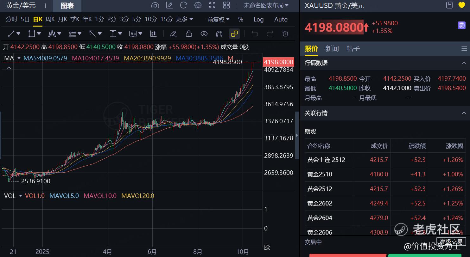470x257 pixels.
Task: Toggle the lock on chart drawings
Action: [189, 34]
